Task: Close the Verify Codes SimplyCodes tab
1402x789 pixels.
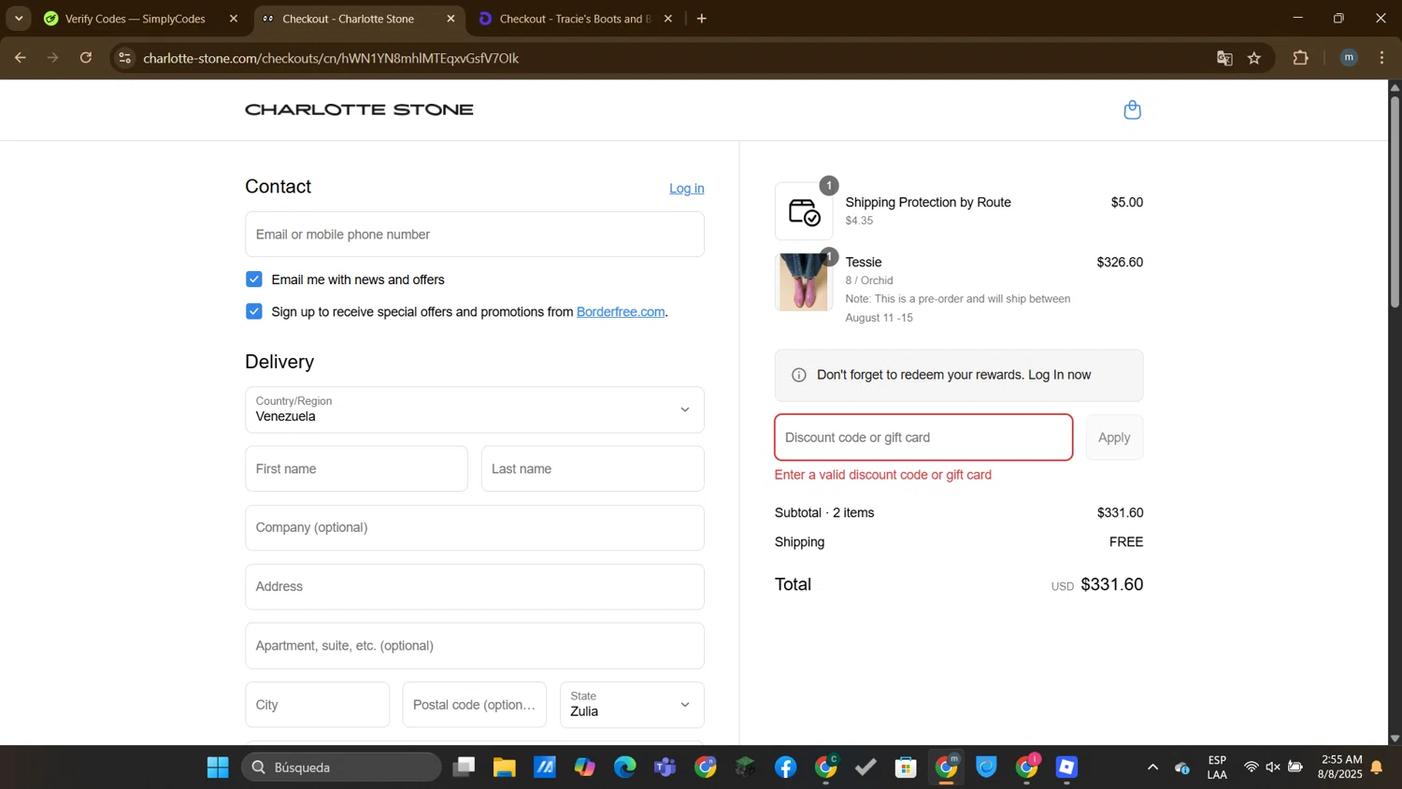Action: (234, 19)
